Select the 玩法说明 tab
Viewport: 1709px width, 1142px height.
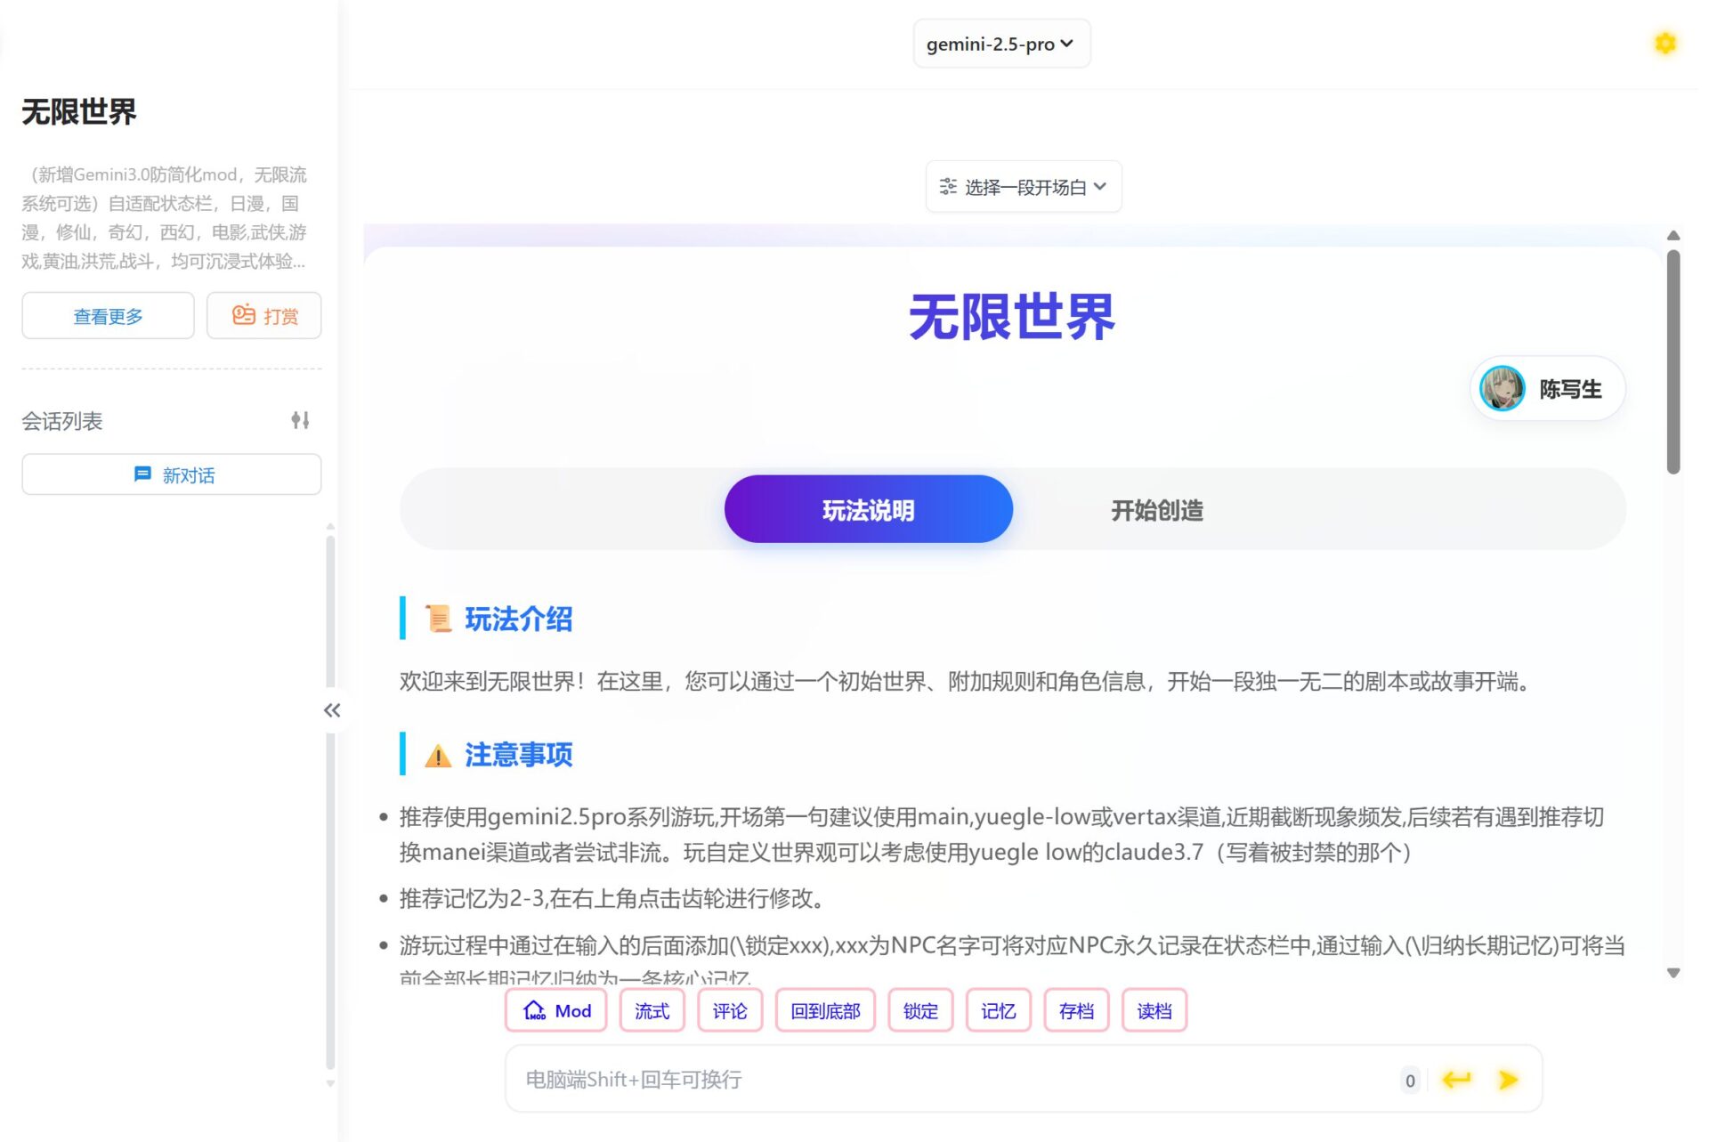click(867, 508)
